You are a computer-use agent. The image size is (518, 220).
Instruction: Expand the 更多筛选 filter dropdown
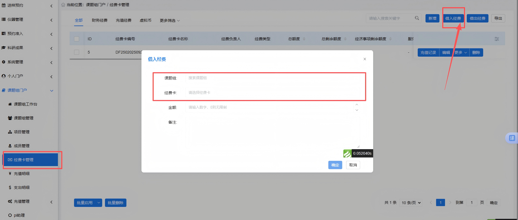click(170, 21)
